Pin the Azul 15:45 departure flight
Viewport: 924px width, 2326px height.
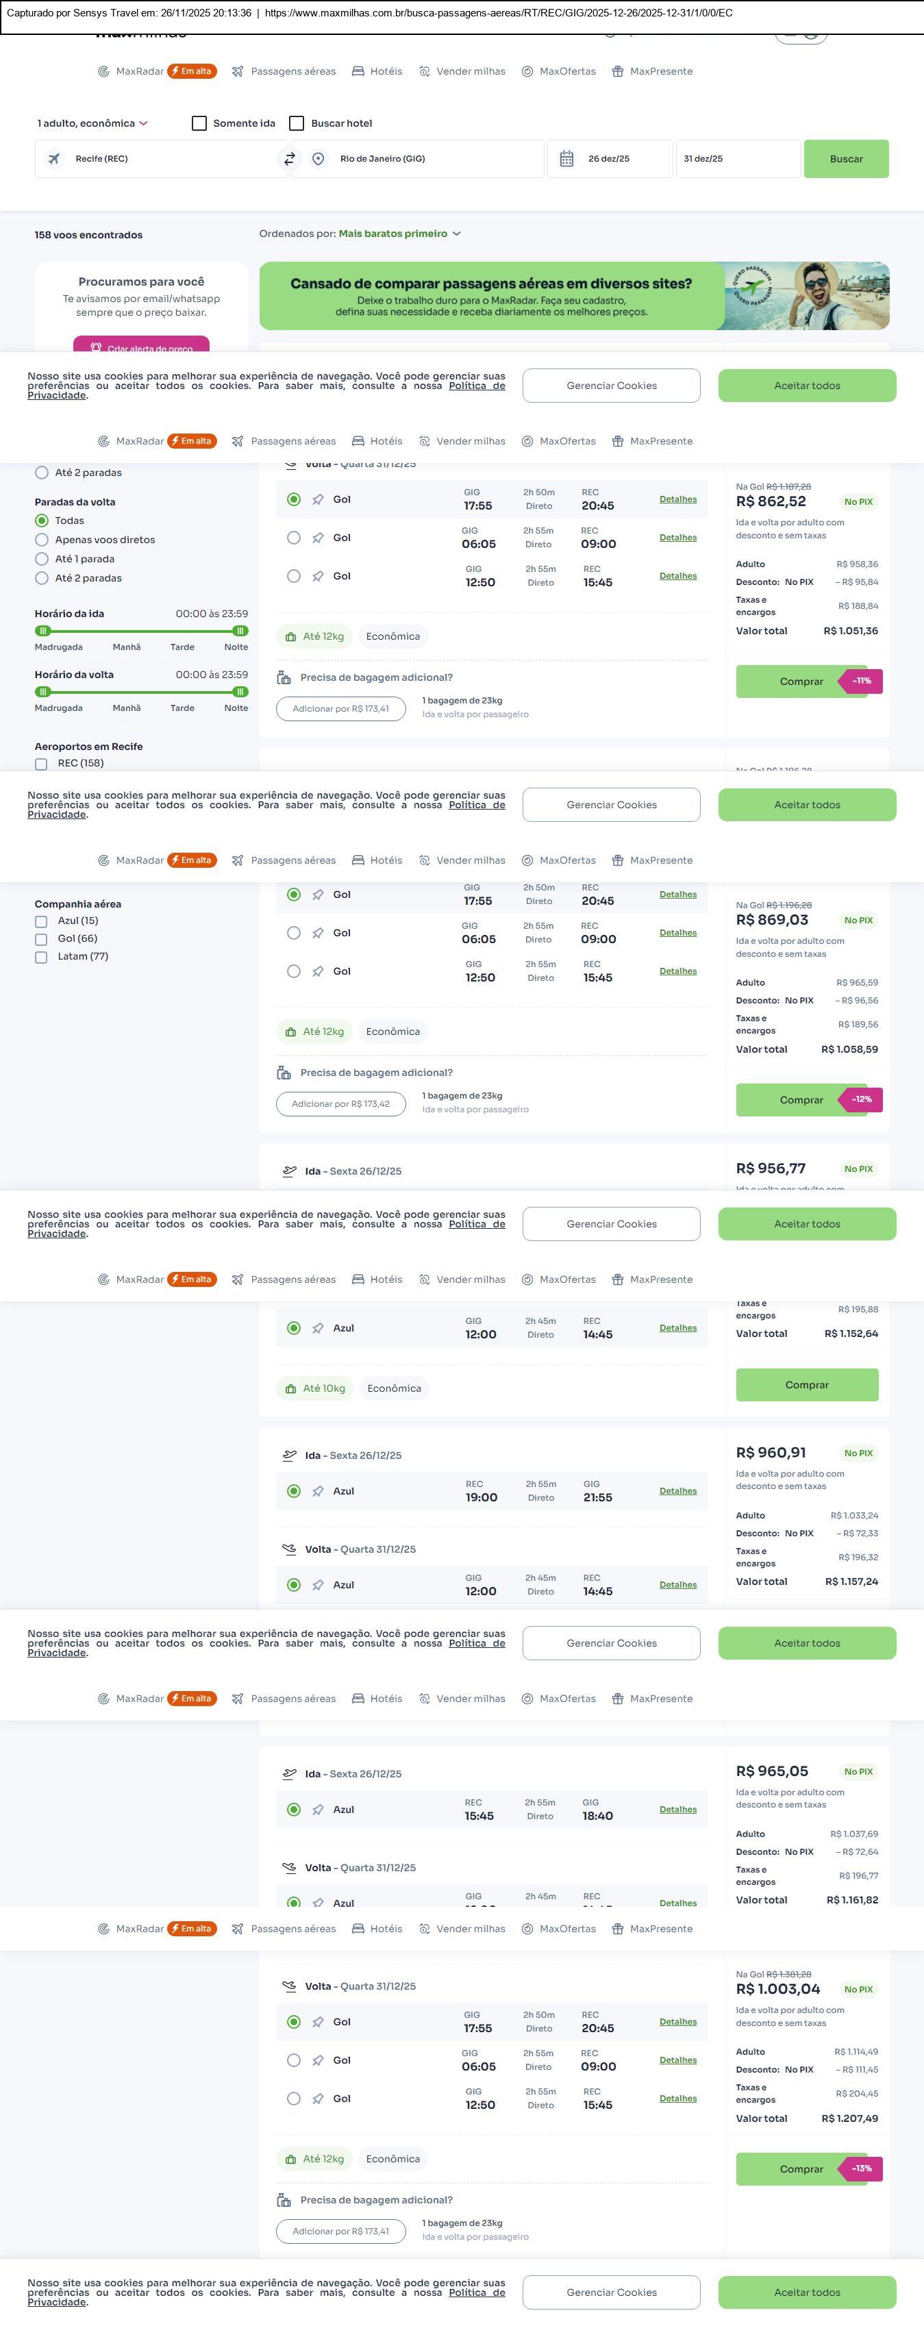pos(318,1810)
